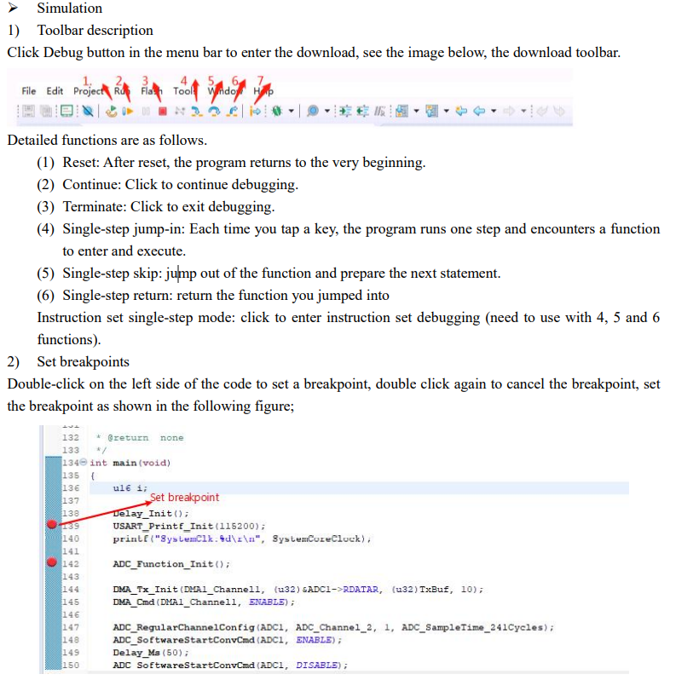The image size is (676, 680).
Task: Click the Suspend (pause) icon
Action: point(146,112)
